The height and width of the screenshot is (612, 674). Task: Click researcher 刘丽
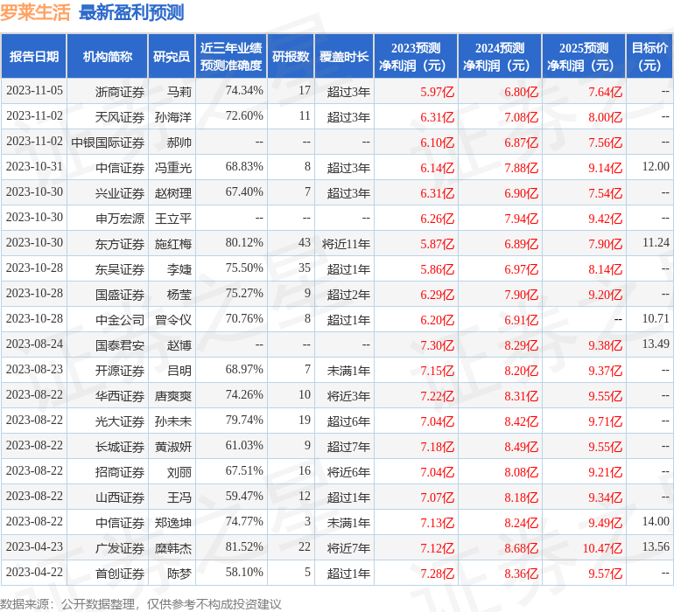tap(179, 471)
